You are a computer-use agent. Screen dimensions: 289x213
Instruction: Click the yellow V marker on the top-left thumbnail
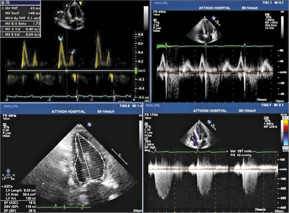pos(80,5)
